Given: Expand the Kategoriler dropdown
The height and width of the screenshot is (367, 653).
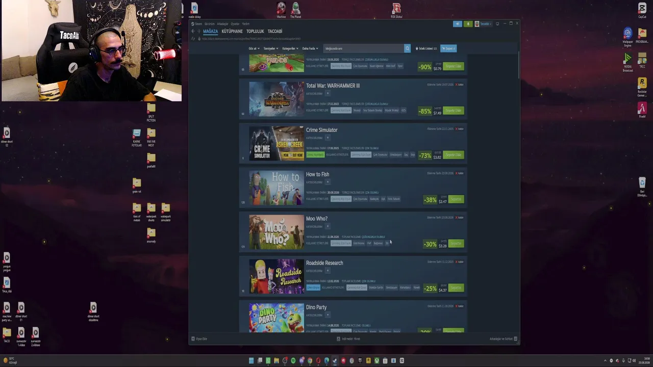Looking at the screenshot, I should tap(290, 48).
